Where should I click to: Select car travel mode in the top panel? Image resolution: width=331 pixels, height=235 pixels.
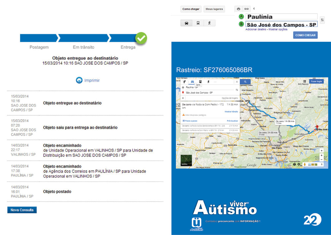point(186,23)
